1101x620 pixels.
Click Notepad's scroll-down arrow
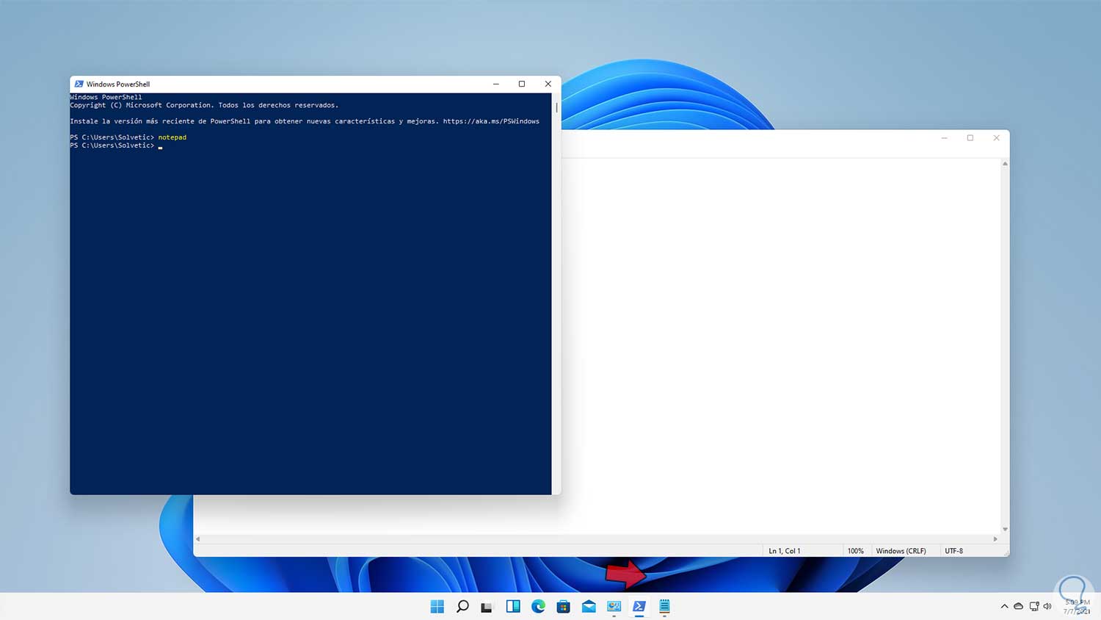point(1005,529)
